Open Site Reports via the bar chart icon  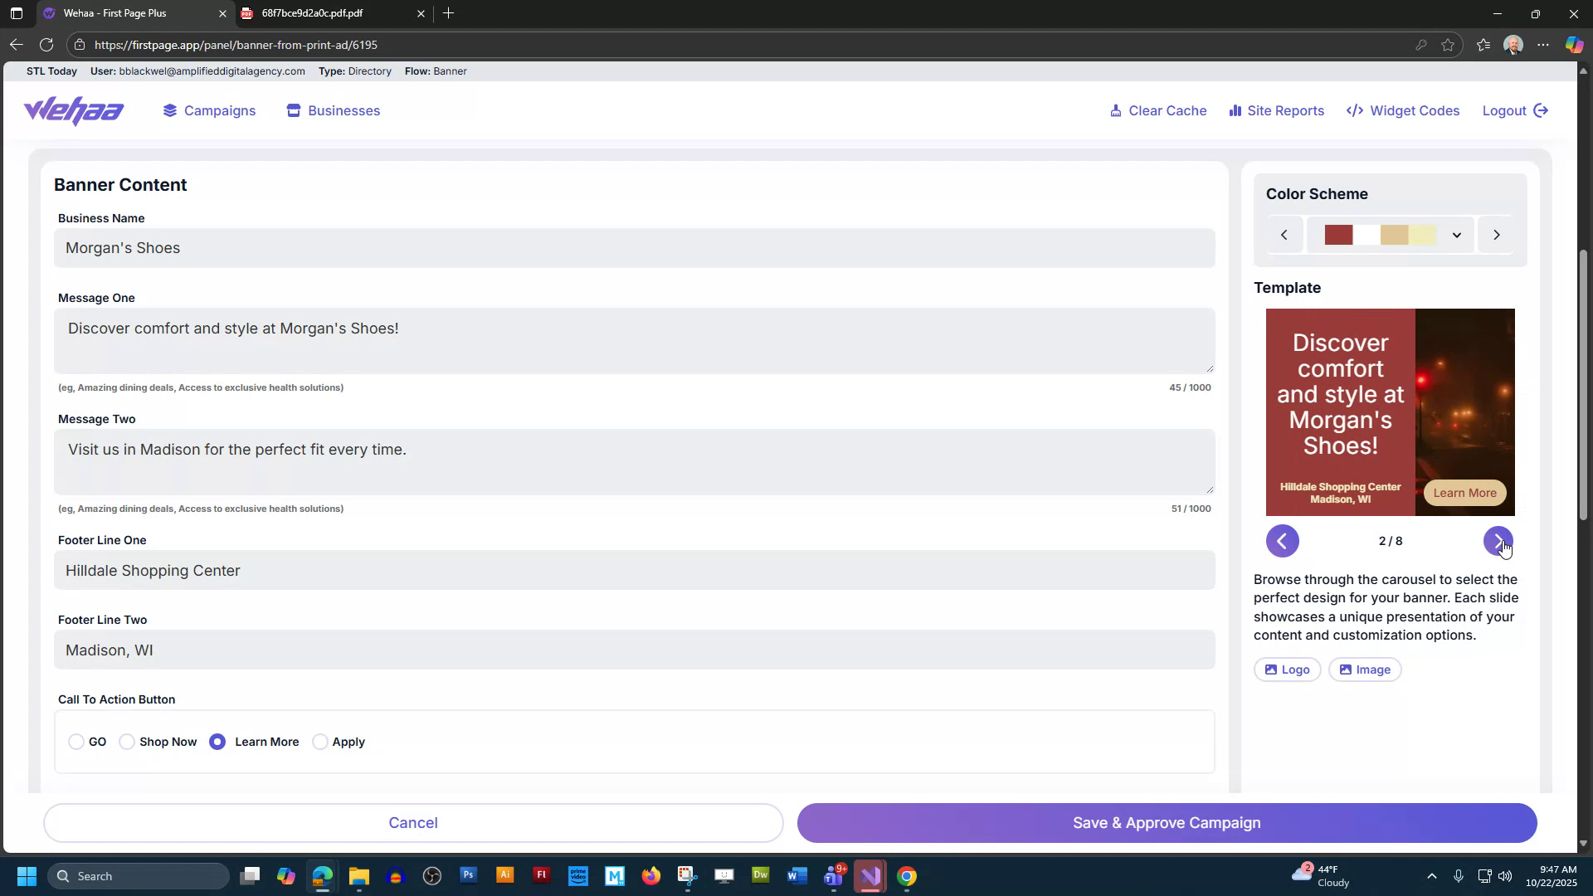point(1235,110)
